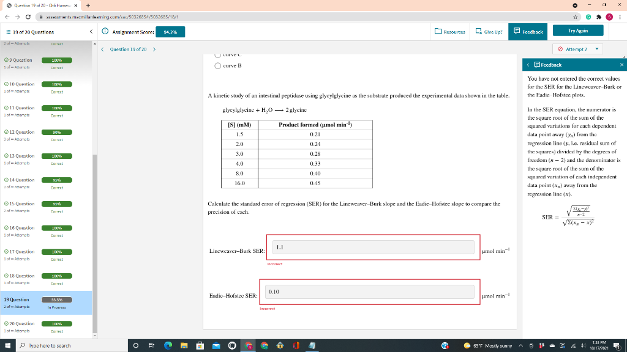The width and height of the screenshot is (627, 352).
Task: Select the curve C radio button
Action: (x=217, y=55)
